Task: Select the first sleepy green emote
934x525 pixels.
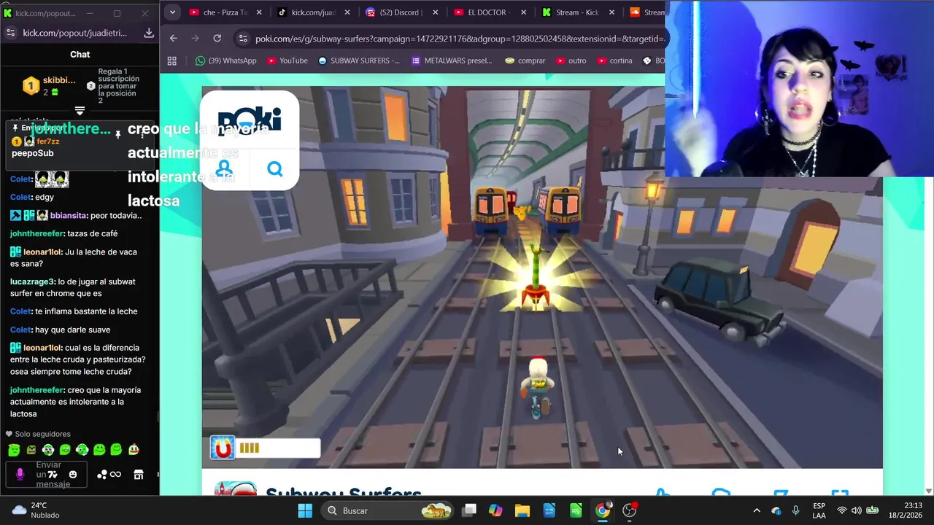Action: point(14,450)
